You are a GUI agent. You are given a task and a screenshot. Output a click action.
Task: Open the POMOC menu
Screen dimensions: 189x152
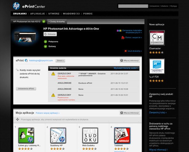point(88,14)
